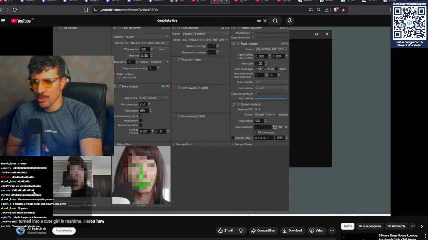428x240 pixels.
Task: Select the Da sua pesquisa chip
Action: click(369, 226)
